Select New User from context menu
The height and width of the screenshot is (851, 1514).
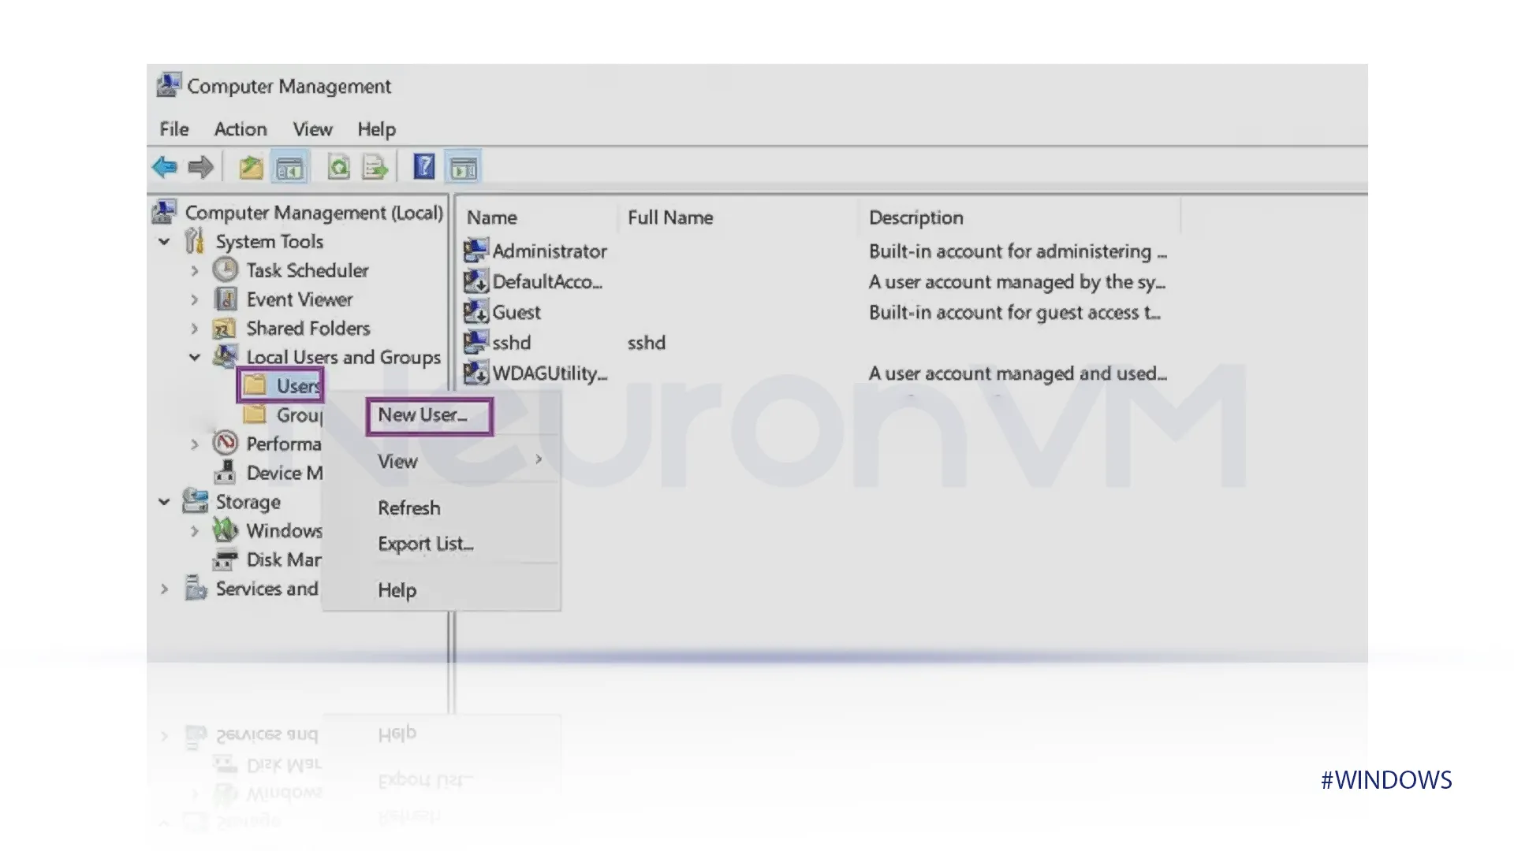pyautogui.click(x=423, y=414)
